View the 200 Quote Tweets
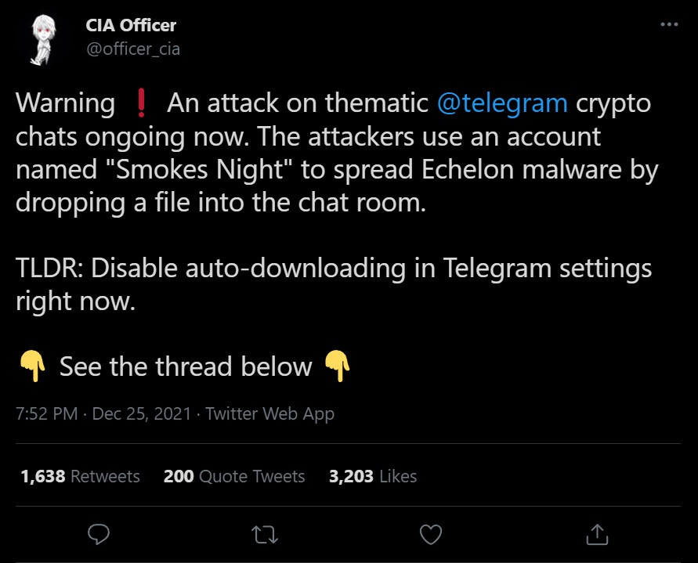This screenshot has width=698, height=563. 234,475
